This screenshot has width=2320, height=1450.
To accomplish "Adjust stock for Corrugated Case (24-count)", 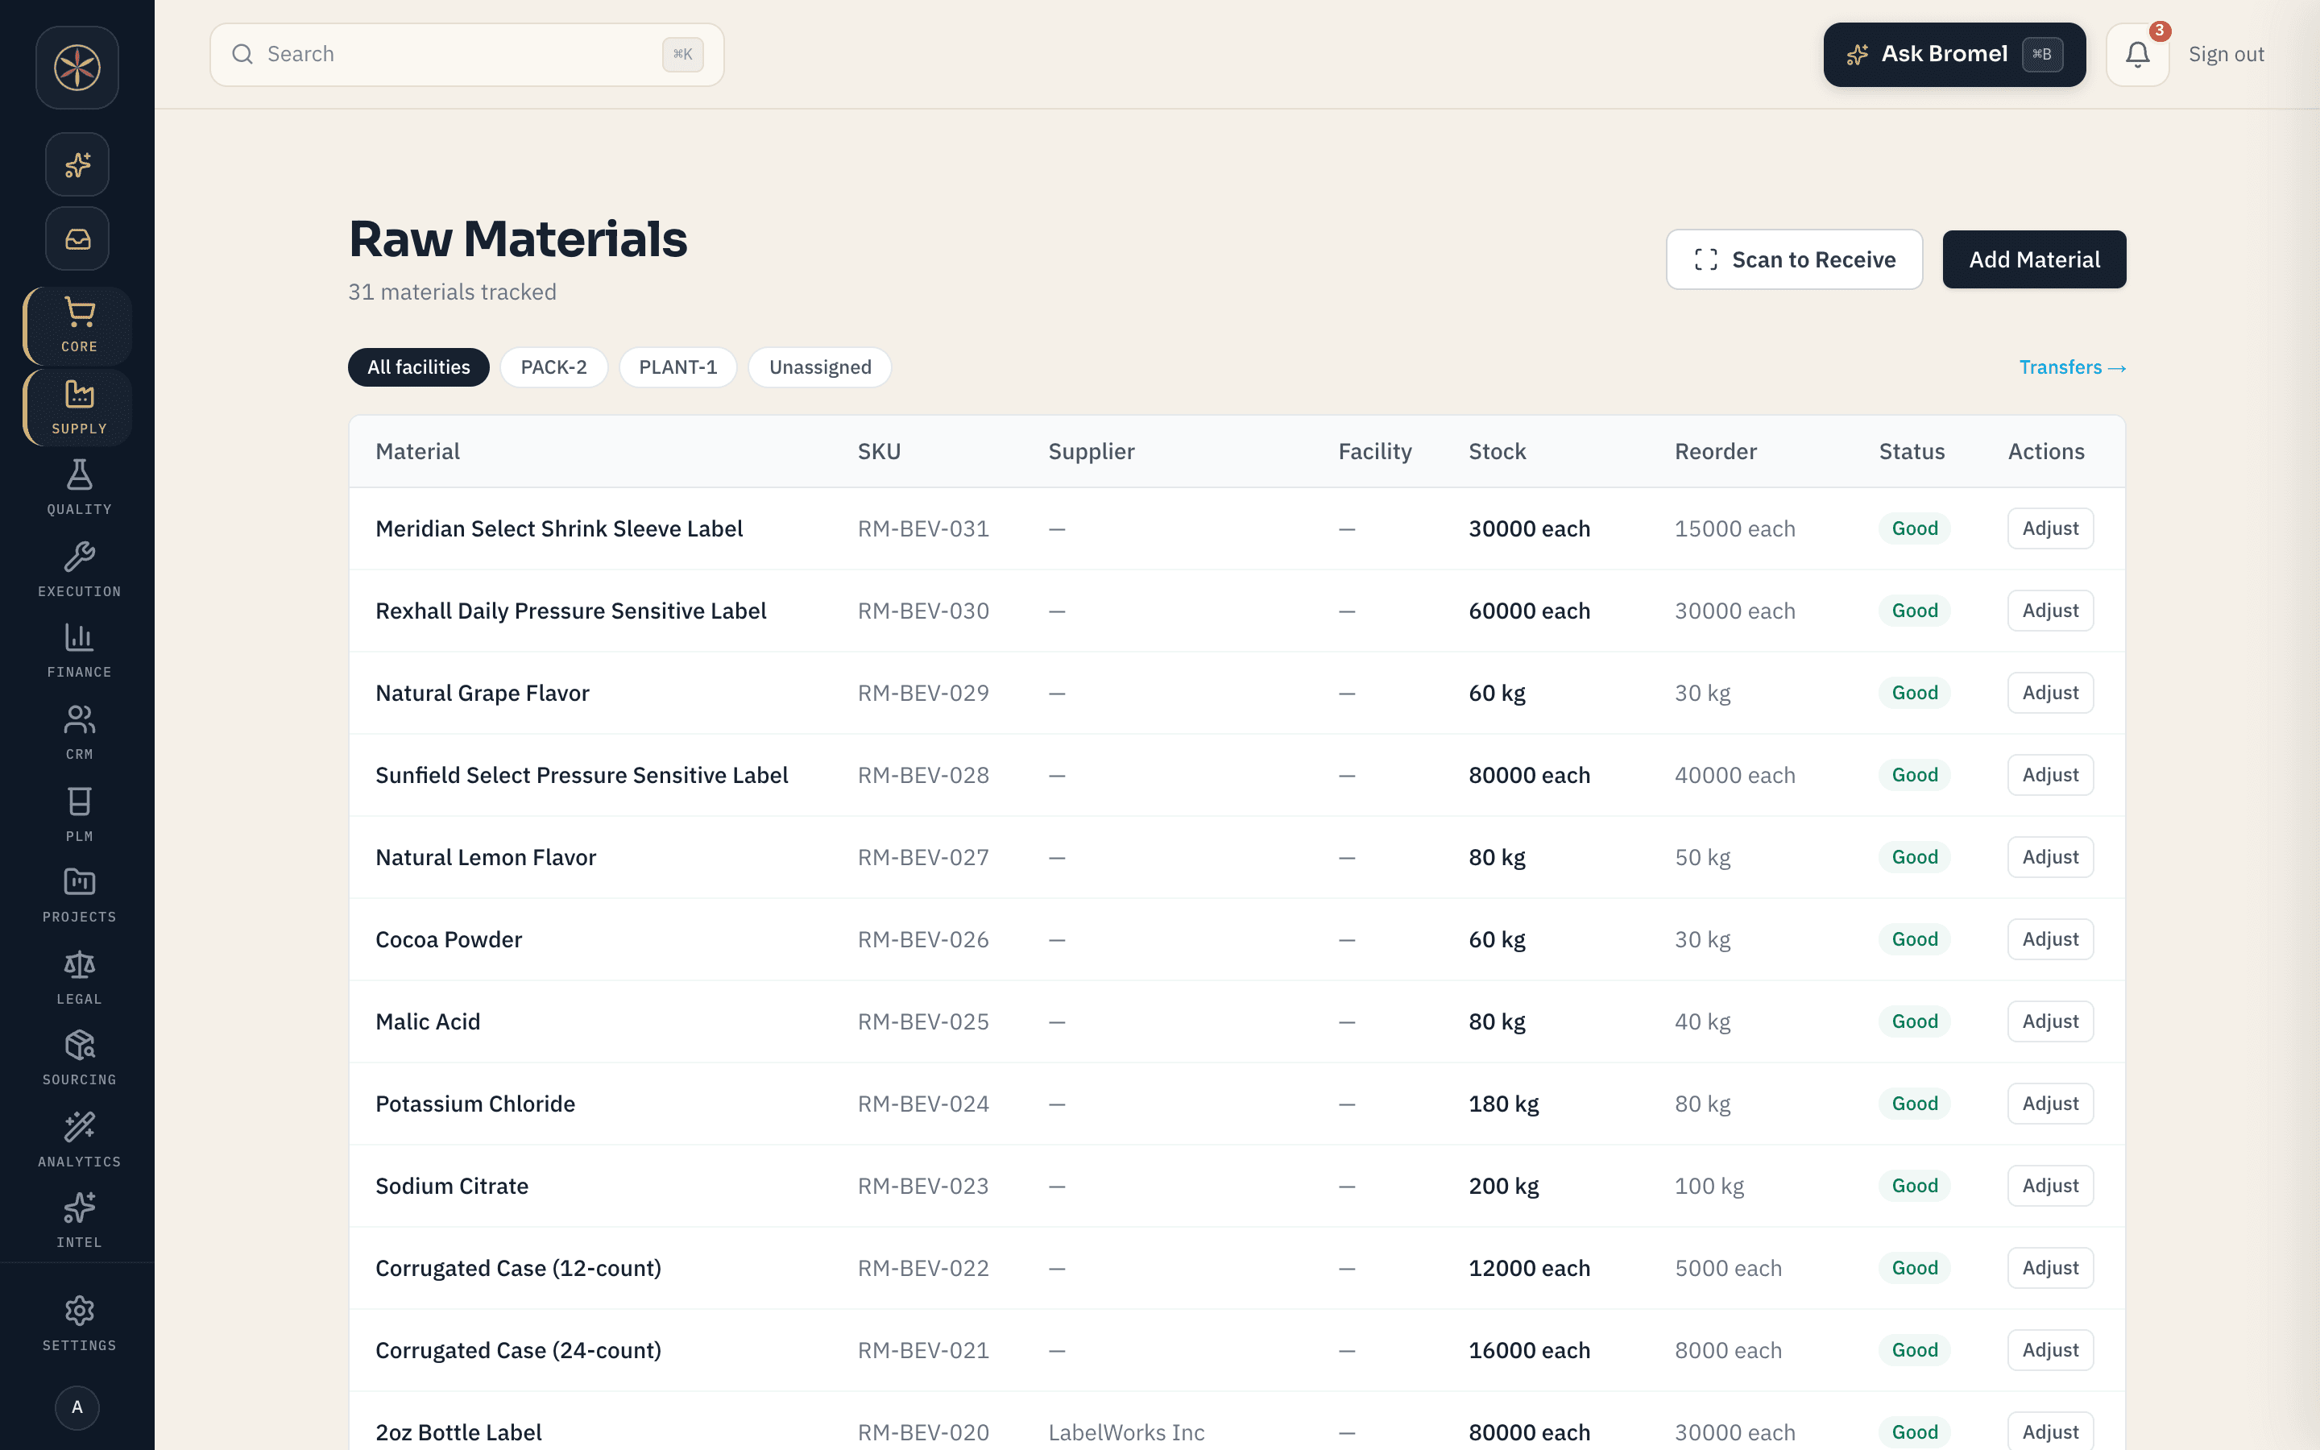I will (x=2051, y=1350).
